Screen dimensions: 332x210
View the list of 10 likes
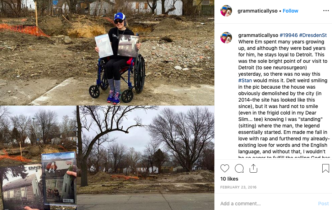click(x=229, y=179)
